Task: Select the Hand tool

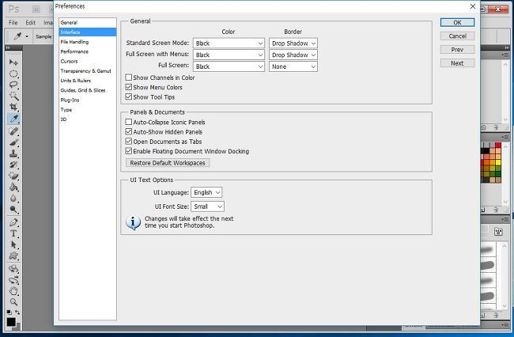Action: pyautogui.click(x=13, y=291)
